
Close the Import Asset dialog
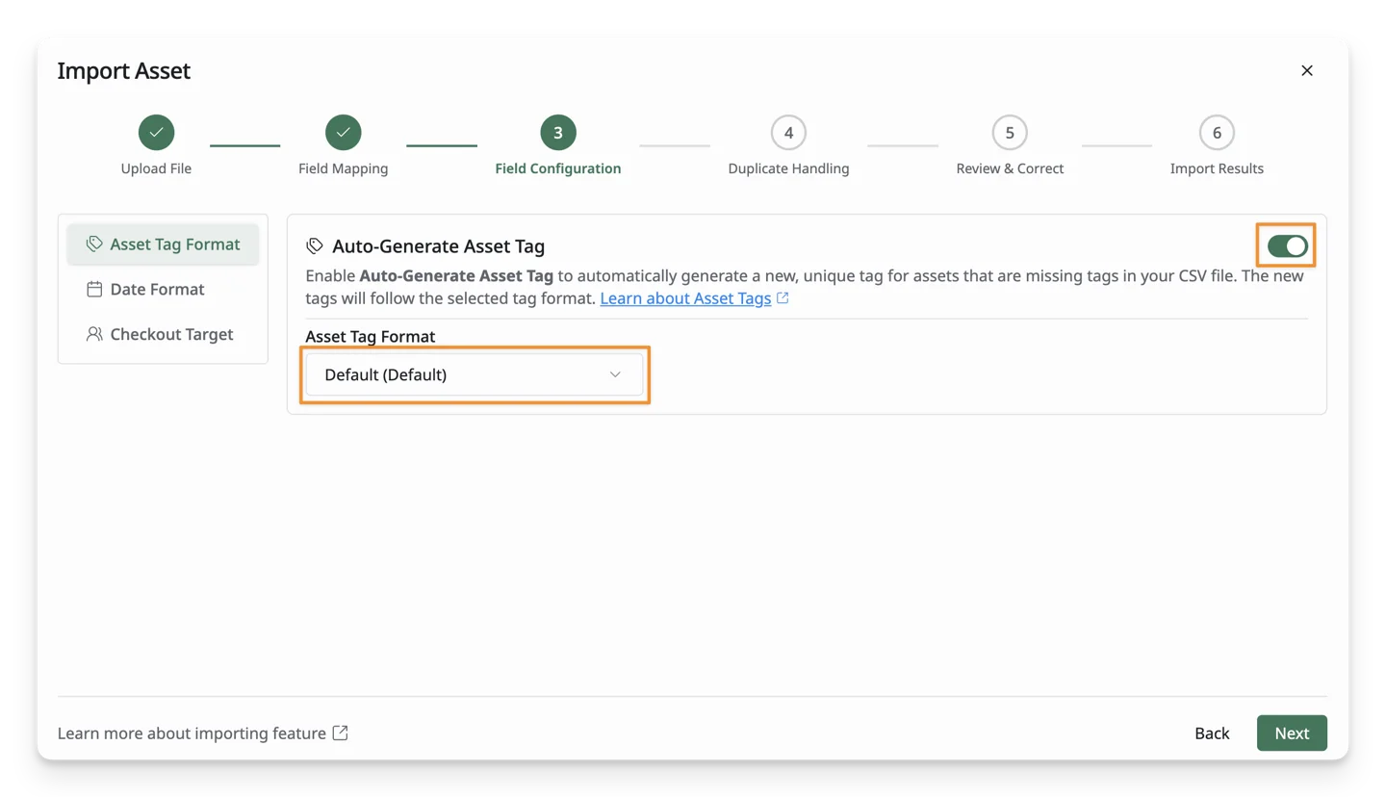1306,70
